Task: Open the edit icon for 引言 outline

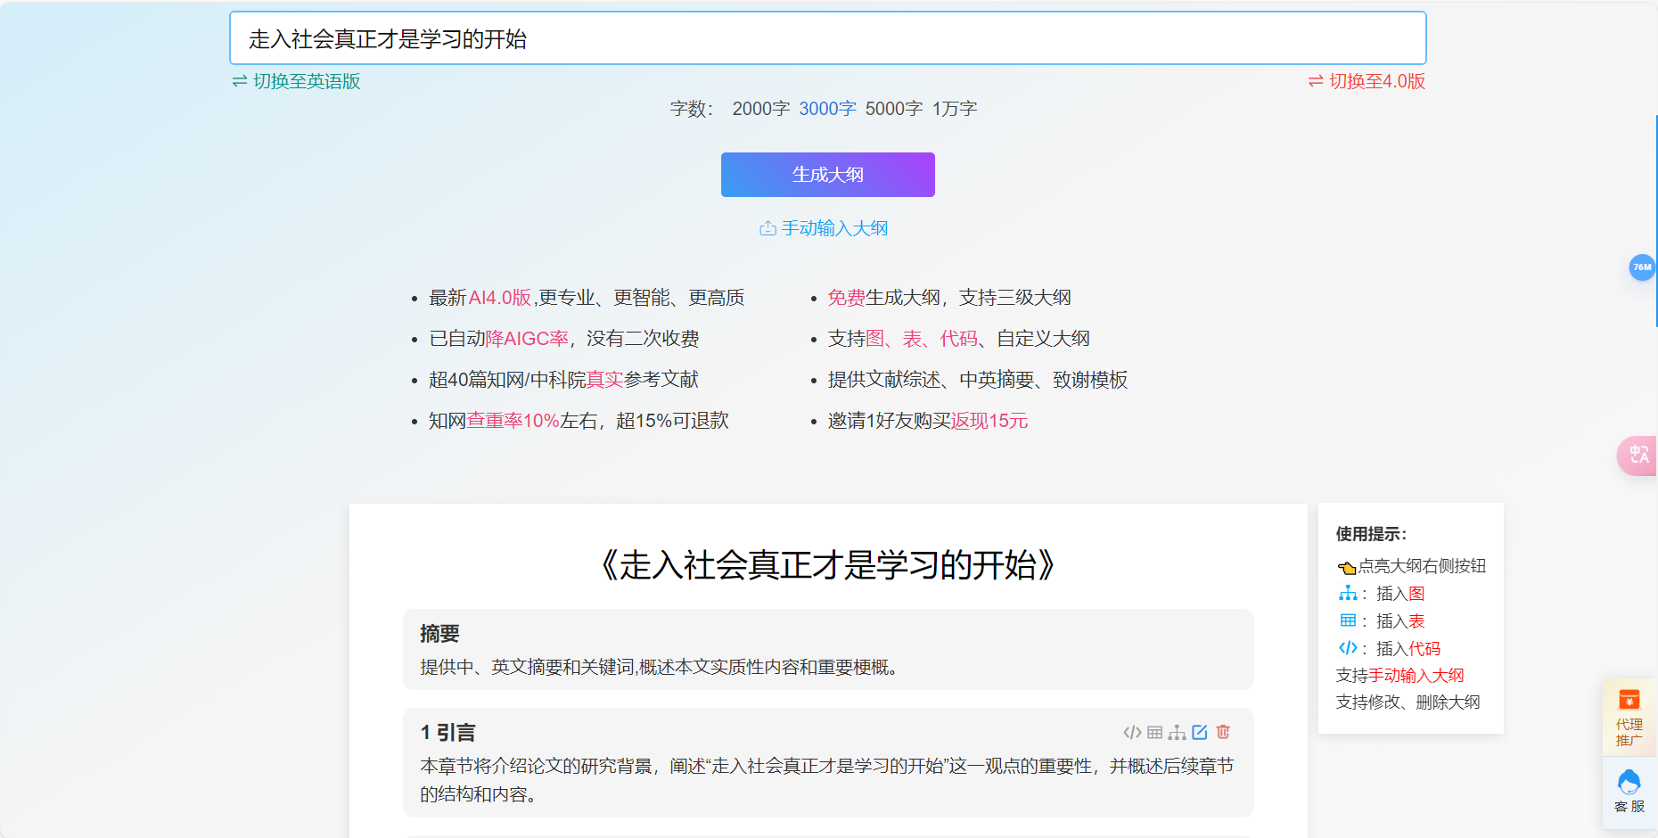Action: pyautogui.click(x=1200, y=732)
